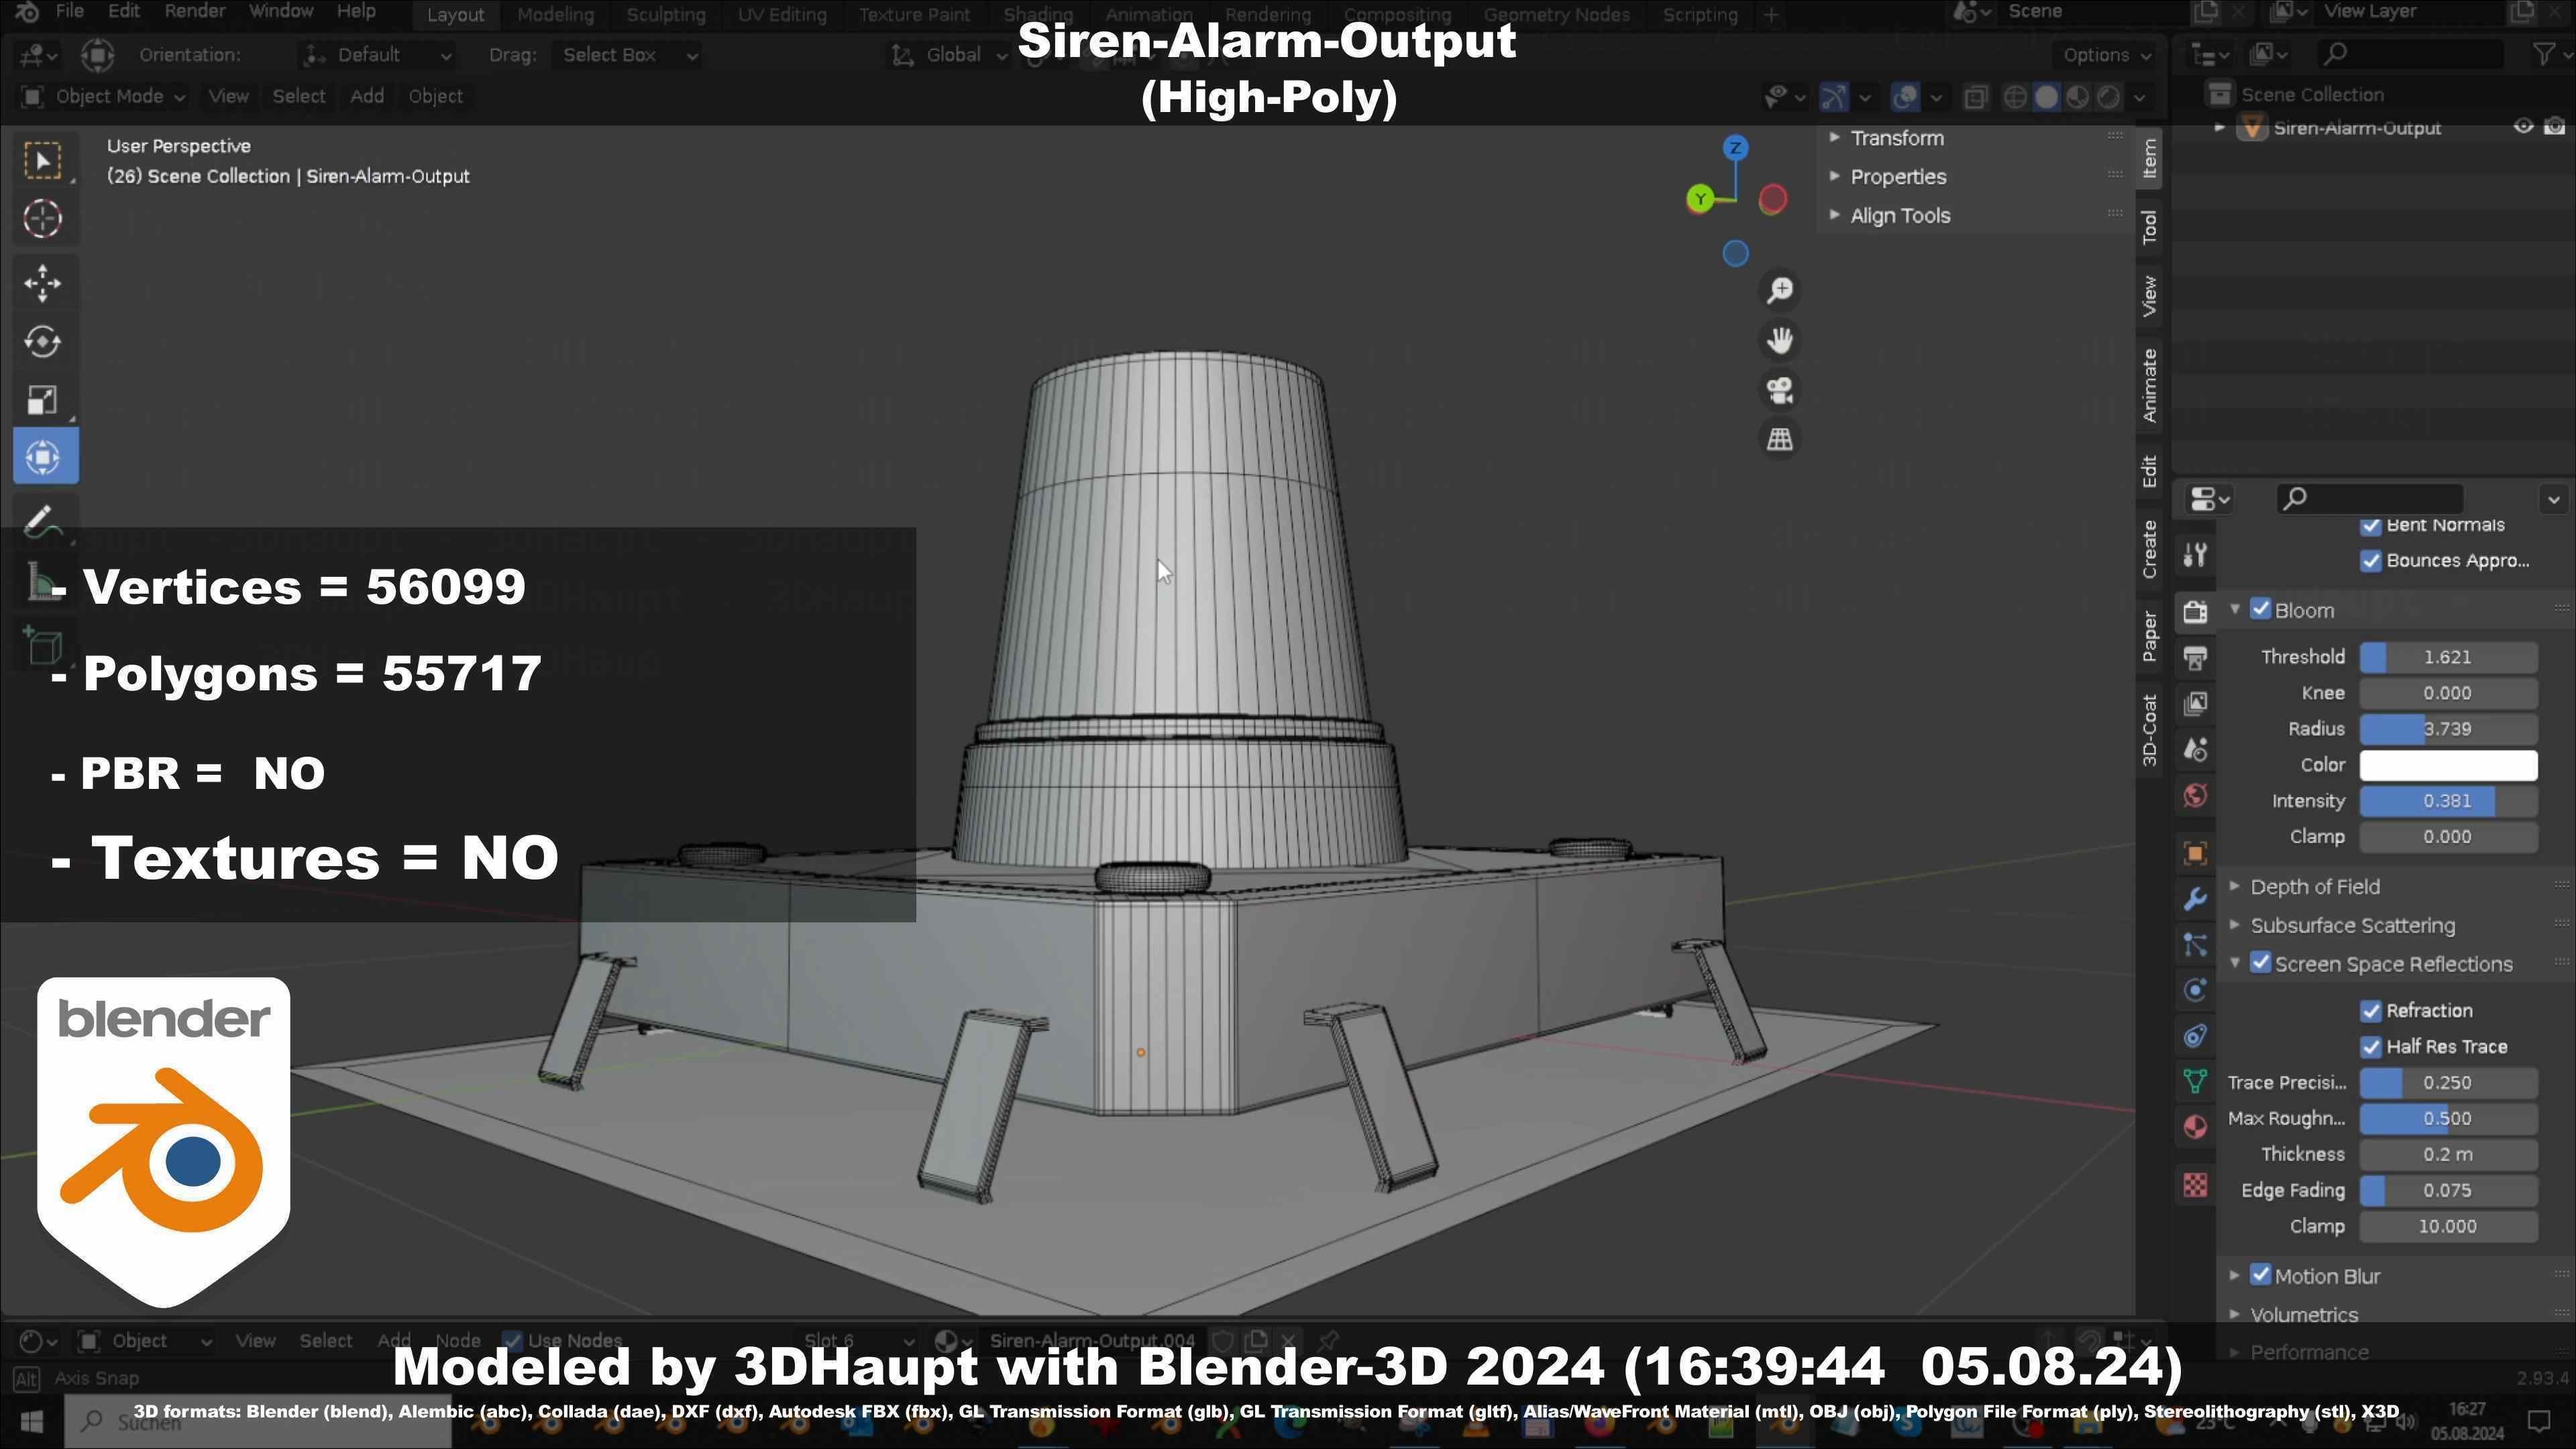This screenshot has width=2576, height=1449.
Task: Toggle viewport gizmos button
Action: pyautogui.click(x=1833, y=97)
